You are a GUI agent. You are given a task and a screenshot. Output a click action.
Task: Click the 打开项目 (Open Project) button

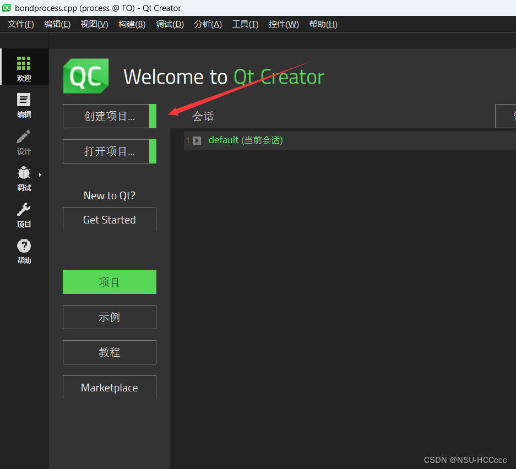(108, 151)
